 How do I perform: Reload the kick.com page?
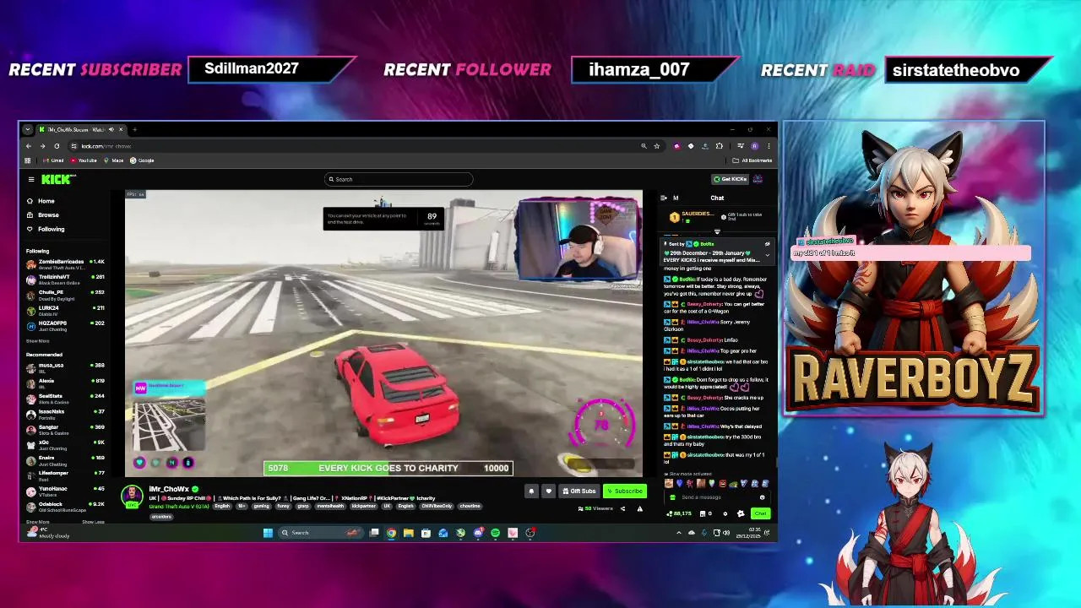(x=57, y=146)
